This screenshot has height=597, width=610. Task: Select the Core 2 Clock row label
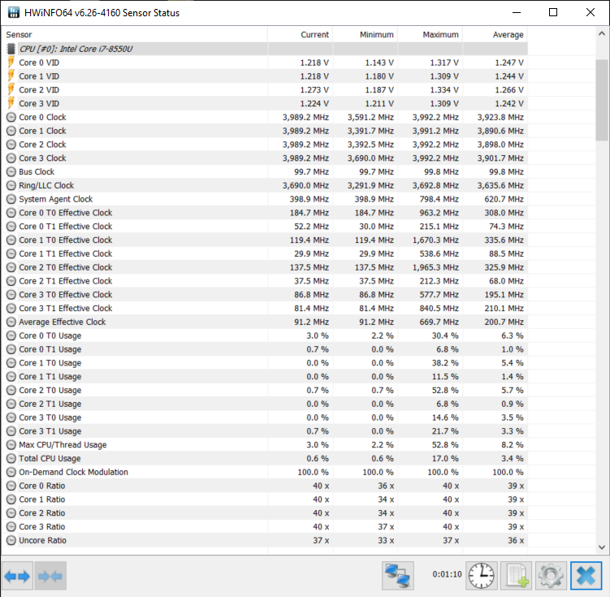click(42, 145)
